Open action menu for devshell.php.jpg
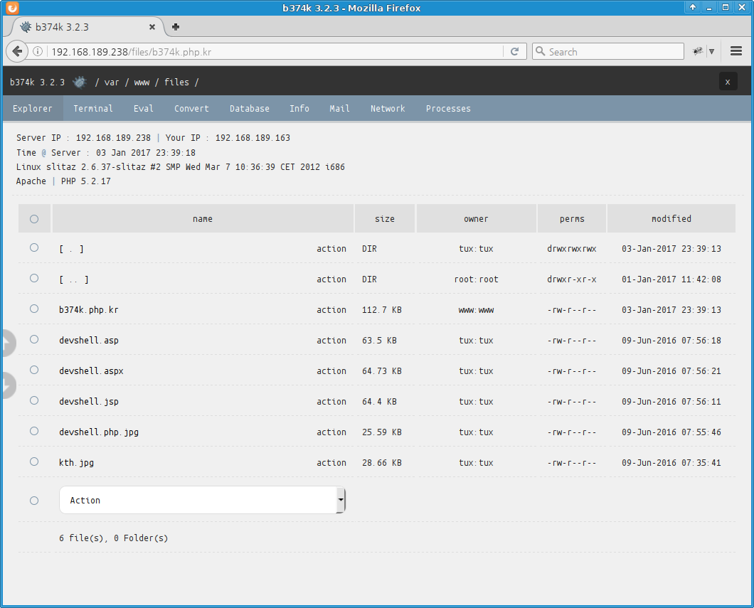This screenshot has width=754, height=608. pyautogui.click(x=331, y=432)
